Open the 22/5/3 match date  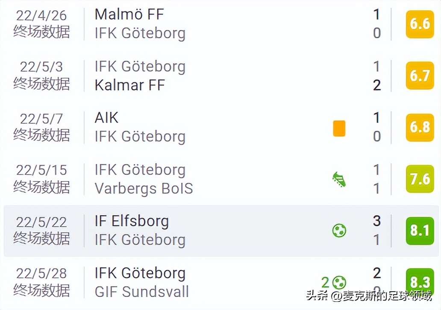(41, 67)
